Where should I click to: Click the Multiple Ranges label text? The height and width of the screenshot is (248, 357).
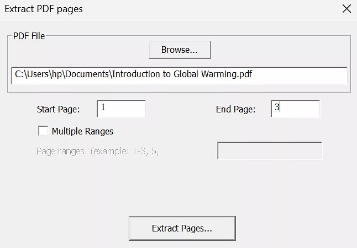[82, 131]
